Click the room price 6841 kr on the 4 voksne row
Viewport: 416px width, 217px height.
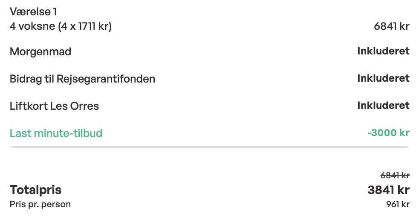391,26
